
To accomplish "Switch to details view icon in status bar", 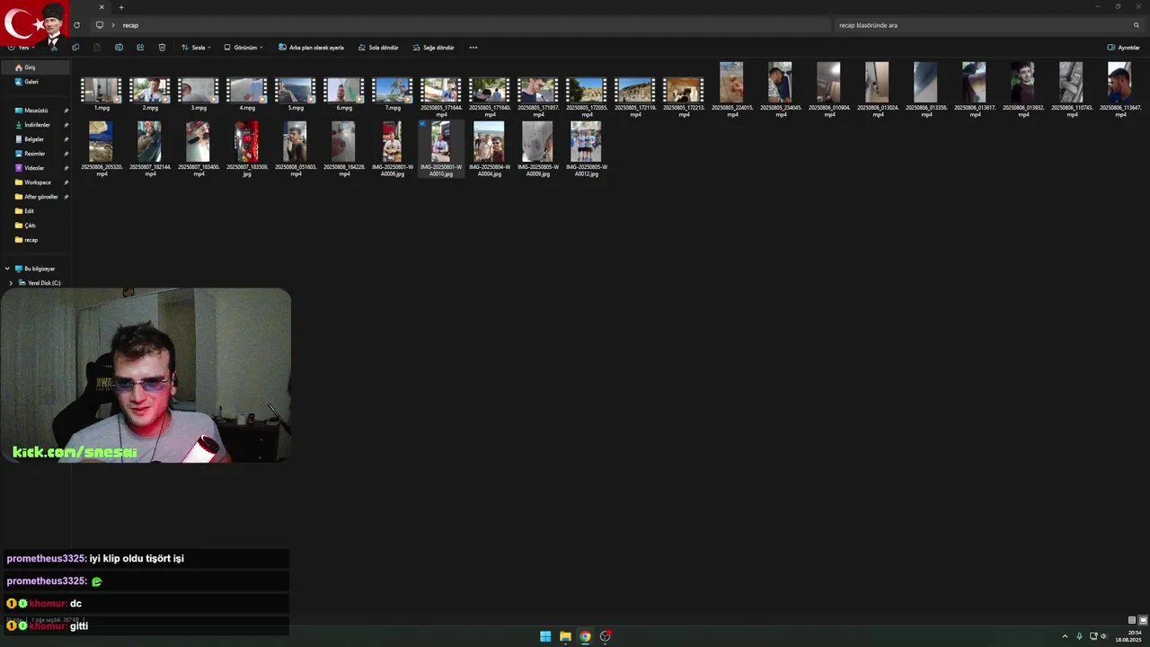I will [1132, 620].
